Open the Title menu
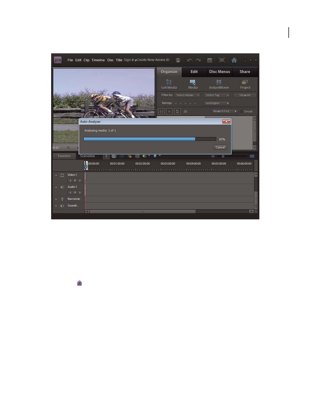Screen dimensions: 326x417 pyautogui.click(x=119, y=60)
